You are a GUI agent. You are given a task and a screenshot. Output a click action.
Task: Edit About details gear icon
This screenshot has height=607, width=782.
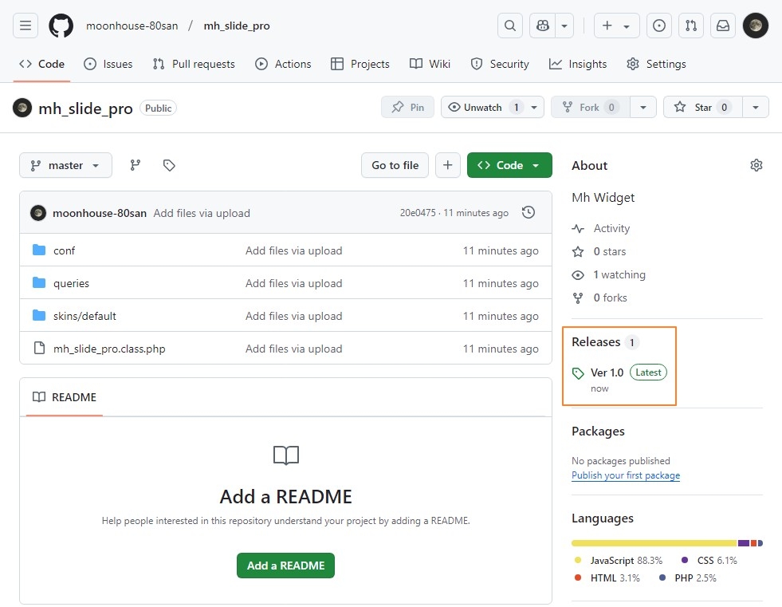756,165
